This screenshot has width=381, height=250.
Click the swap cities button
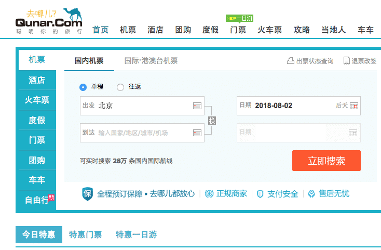coord(212,120)
